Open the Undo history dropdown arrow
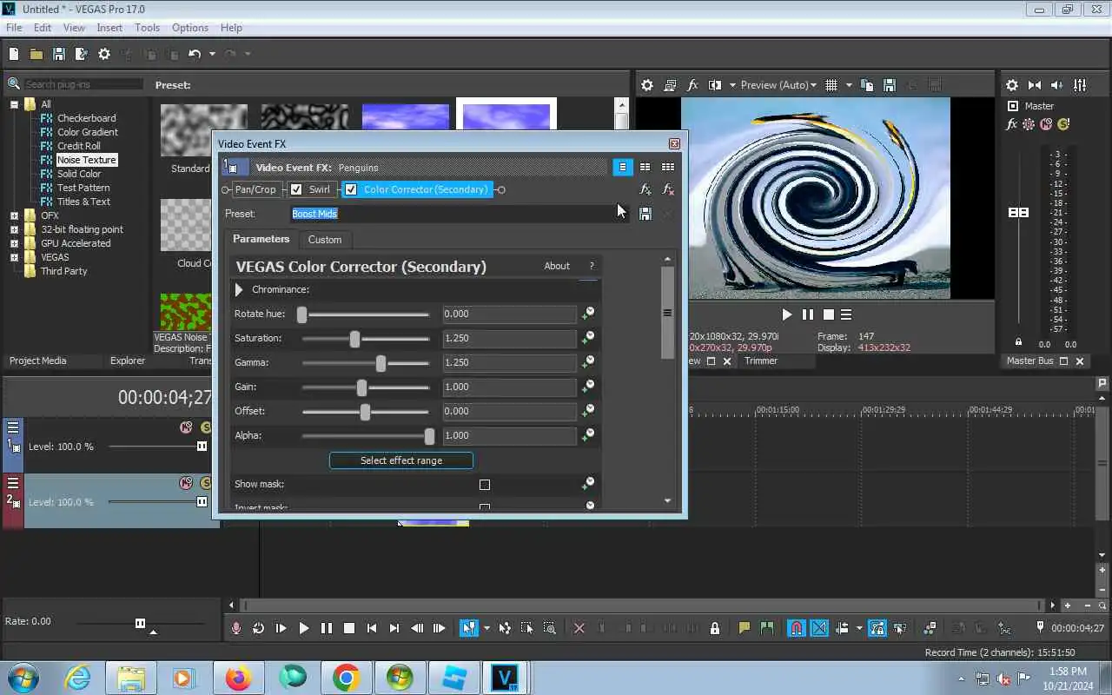This screenshot has height=695, width=1112. pos(211,54)
